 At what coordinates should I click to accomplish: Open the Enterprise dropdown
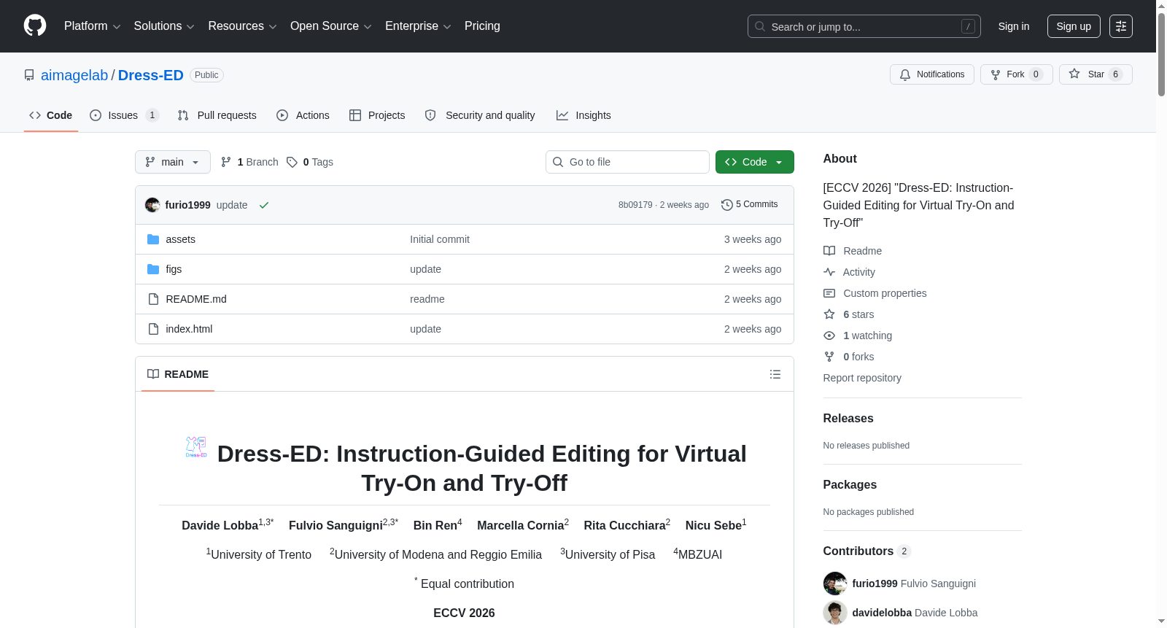point(418,26)
